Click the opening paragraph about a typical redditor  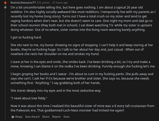[x=83, y=19]
